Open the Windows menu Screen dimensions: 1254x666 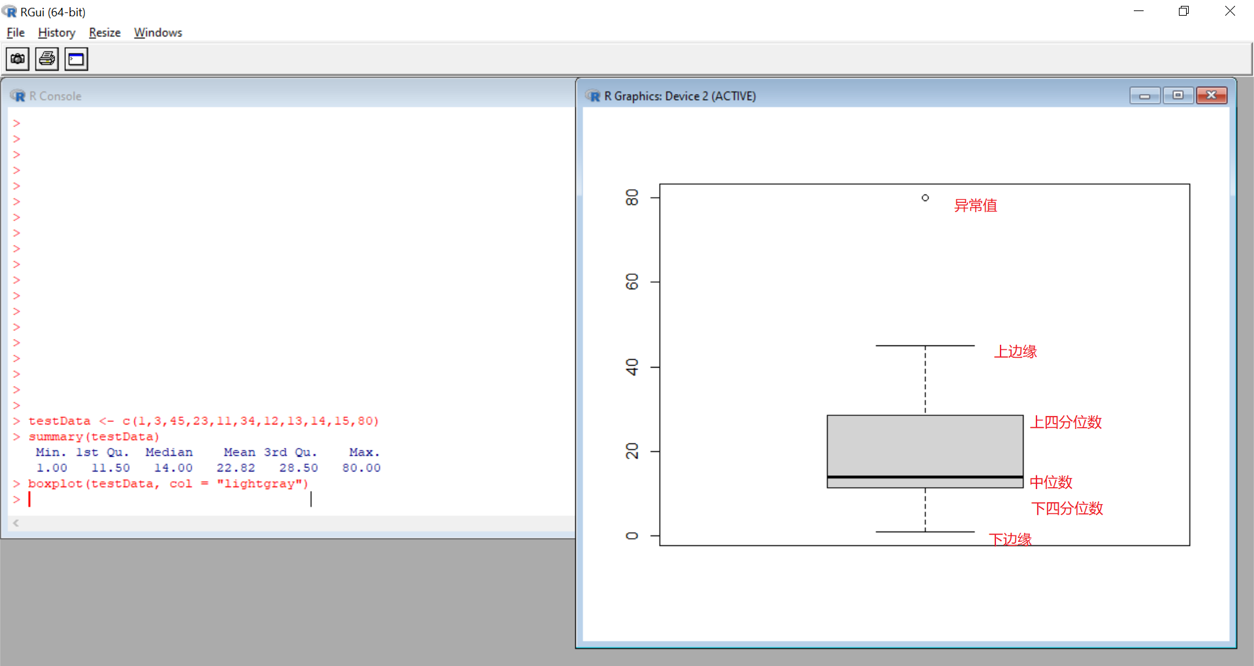point(158,33)
